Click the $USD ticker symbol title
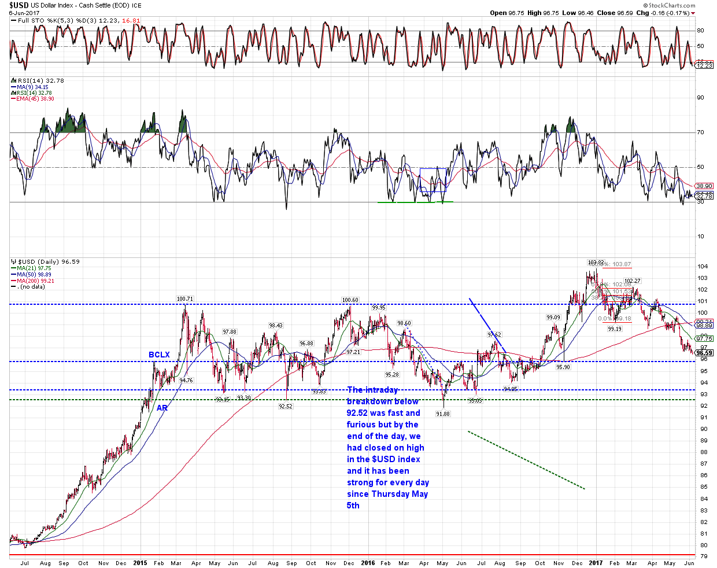This screenshot has height=568, width=717. point(20,5)
